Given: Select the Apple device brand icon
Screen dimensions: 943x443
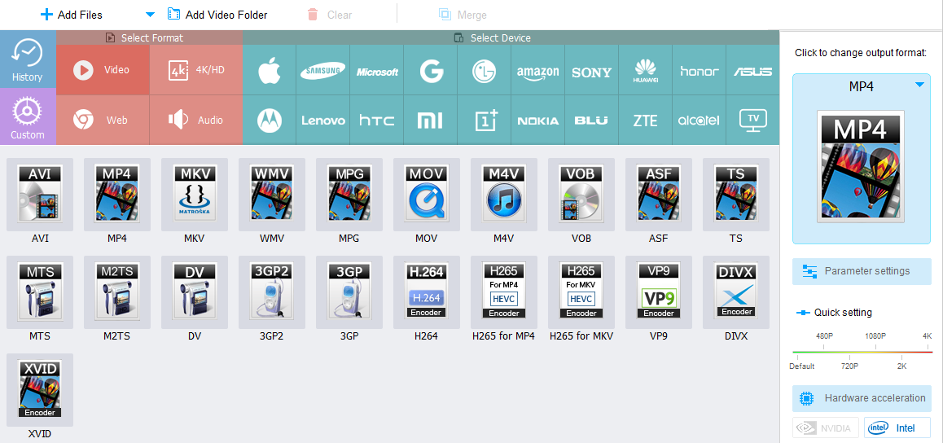Looking at the screenshot, I should click(x=270, y=72).
